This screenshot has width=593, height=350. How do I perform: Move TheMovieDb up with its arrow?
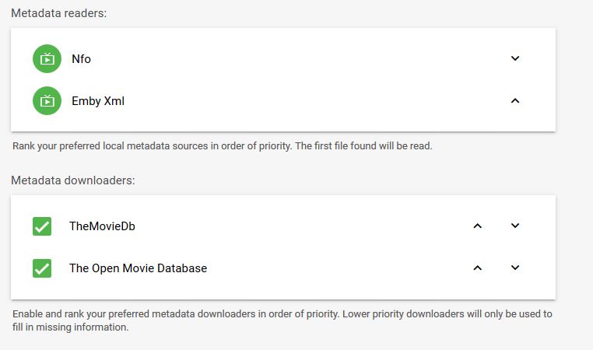click(477, 226)
